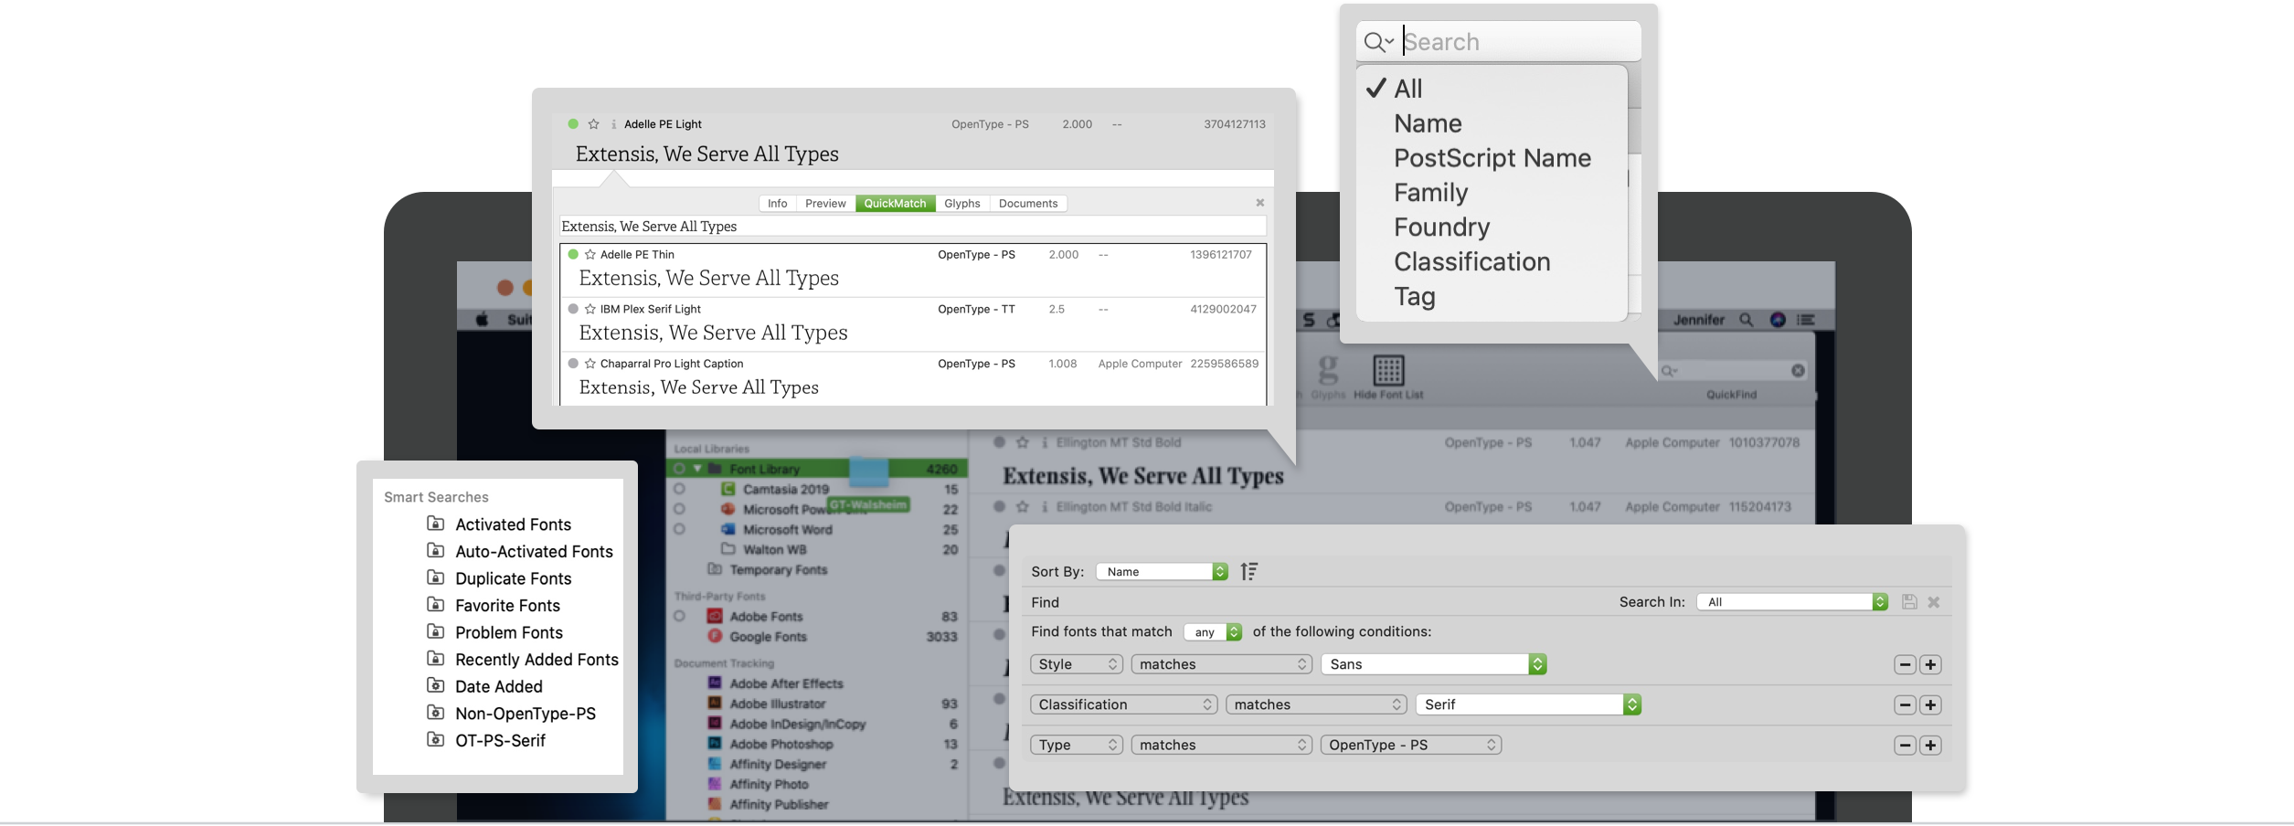Screen dimensions: 2294x826
Task: Deactivate Adelle PE Thin via green dot
Action: (573, 254)
